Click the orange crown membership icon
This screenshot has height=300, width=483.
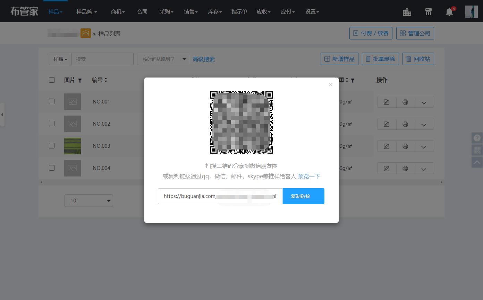[x=86, y=33]
